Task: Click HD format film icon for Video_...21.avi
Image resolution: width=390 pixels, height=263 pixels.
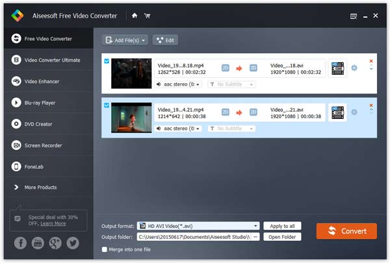Action: tap(337, 112)
